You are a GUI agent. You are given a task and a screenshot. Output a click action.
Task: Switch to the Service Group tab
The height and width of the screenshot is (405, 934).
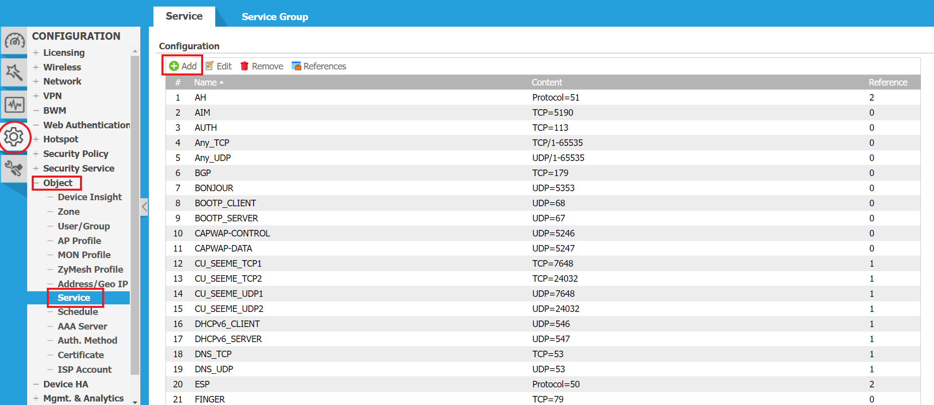point(275,17)
